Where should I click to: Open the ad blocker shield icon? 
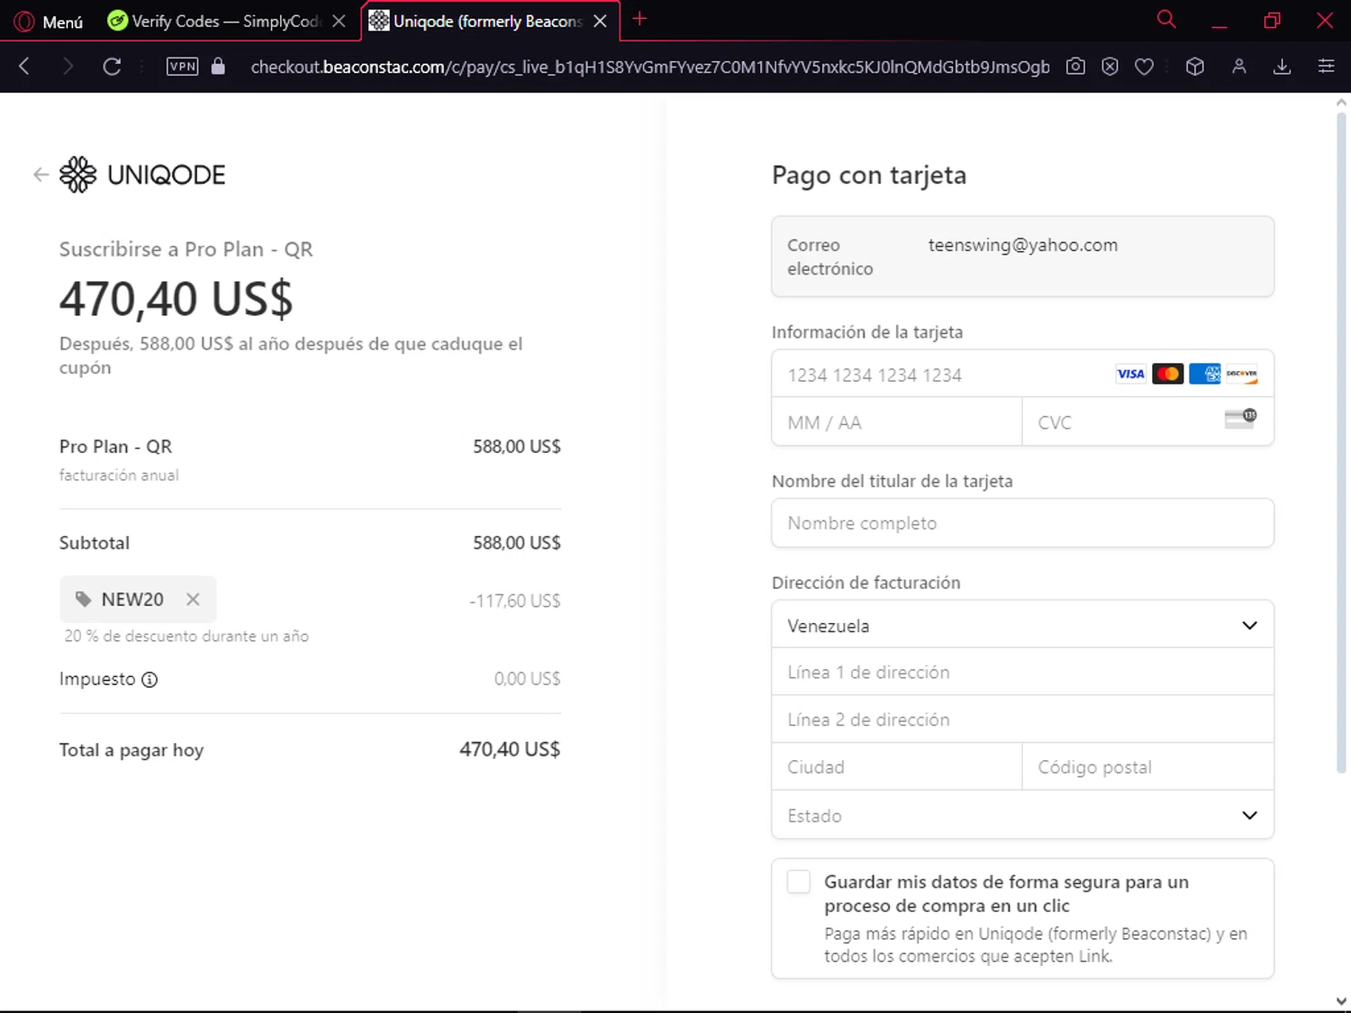(1110, 66)
